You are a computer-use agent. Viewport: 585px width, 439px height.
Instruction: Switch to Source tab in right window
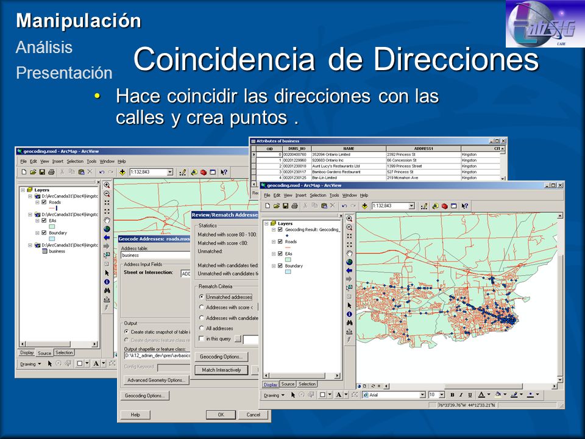[x=288, y=384]
